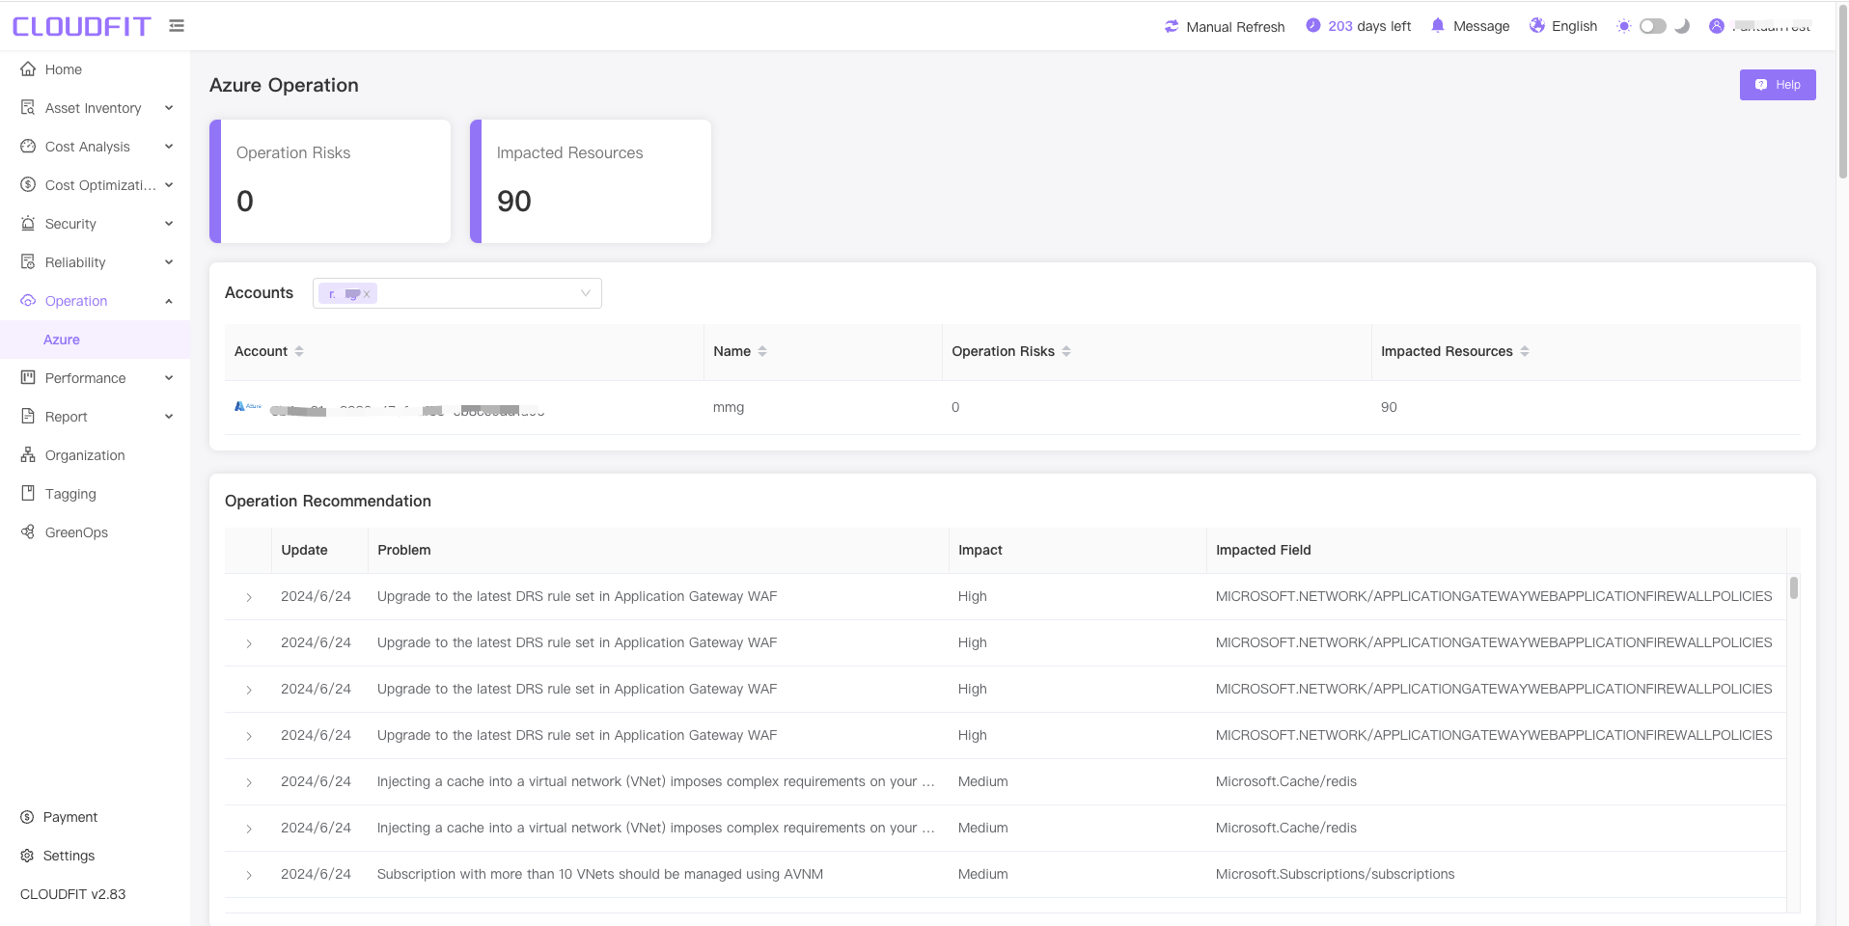This screenshot has height=926, width=1849.
Task: Click the recommendation table vertical scrollbar
Action: coord(1794,587)
